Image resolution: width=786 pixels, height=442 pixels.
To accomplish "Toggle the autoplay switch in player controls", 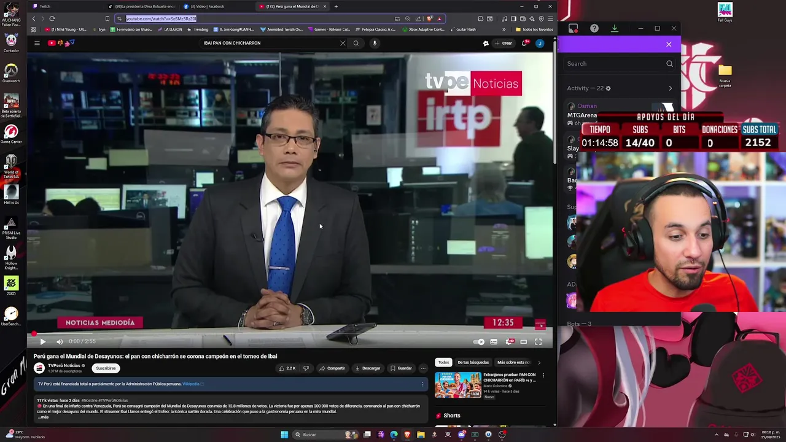I will click(x=479, y=342).
